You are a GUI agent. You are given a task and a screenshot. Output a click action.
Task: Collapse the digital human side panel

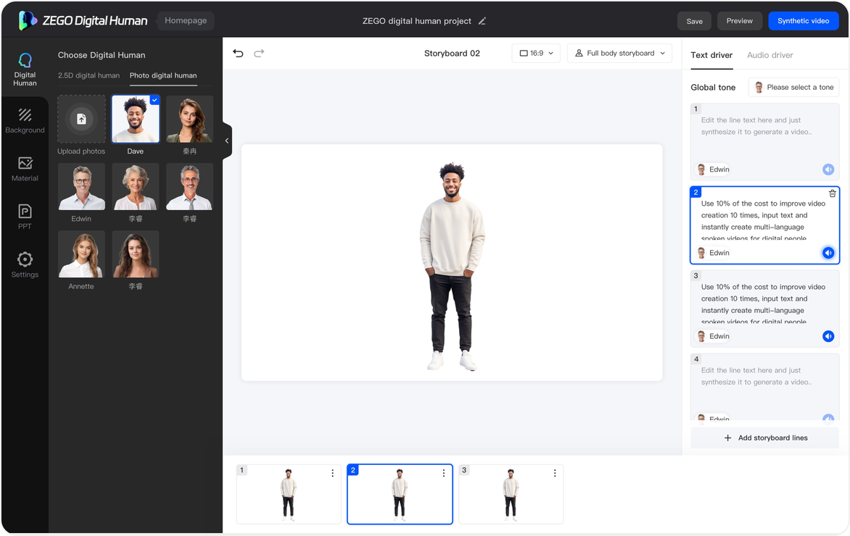227,141
